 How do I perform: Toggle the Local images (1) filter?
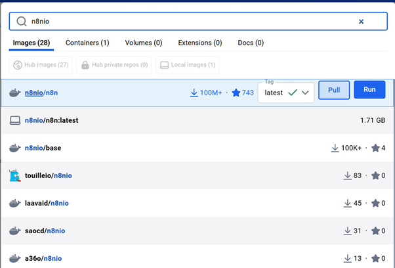click(x=188, y=65)
